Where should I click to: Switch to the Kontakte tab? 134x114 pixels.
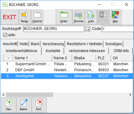click(53, 51)
